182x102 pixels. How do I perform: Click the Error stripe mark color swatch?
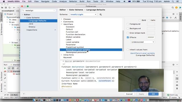pyautogui.click(x=151, y=33)
